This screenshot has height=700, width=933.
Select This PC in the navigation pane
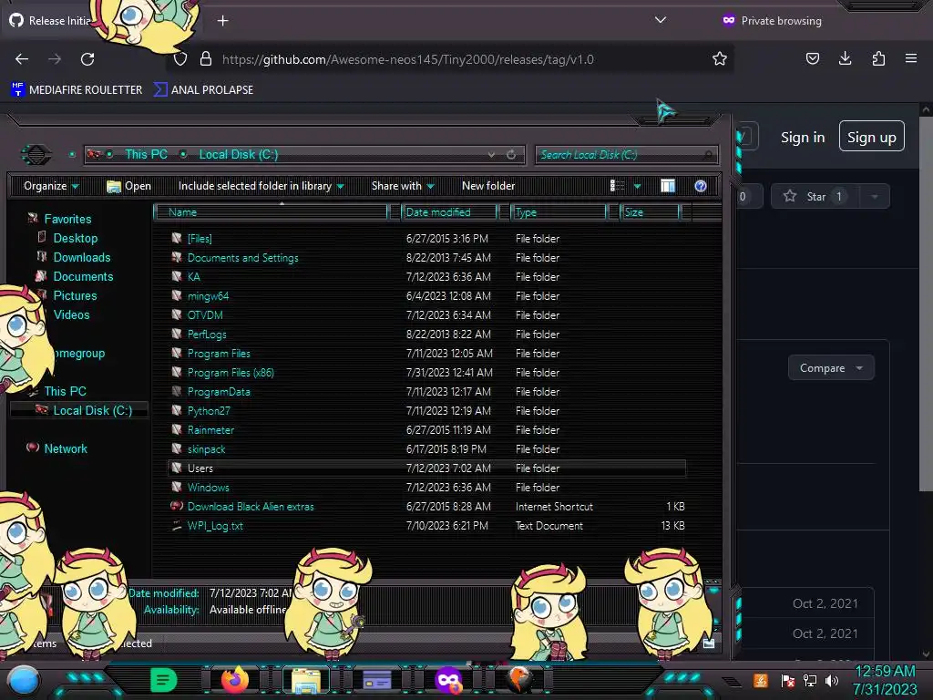click(x=65, y=391)
